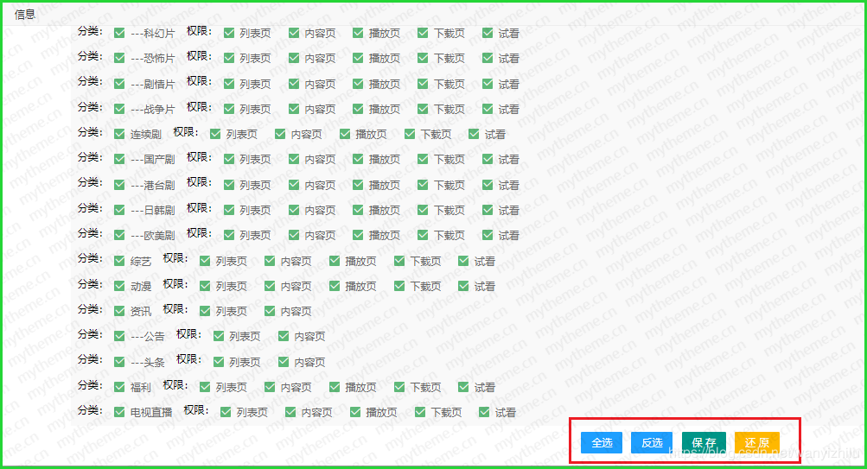Toggle 列表页 checkbox for 公告
The height and width of the screenshot is (469, 867).
pyautogui.click(x=219, y=336)
